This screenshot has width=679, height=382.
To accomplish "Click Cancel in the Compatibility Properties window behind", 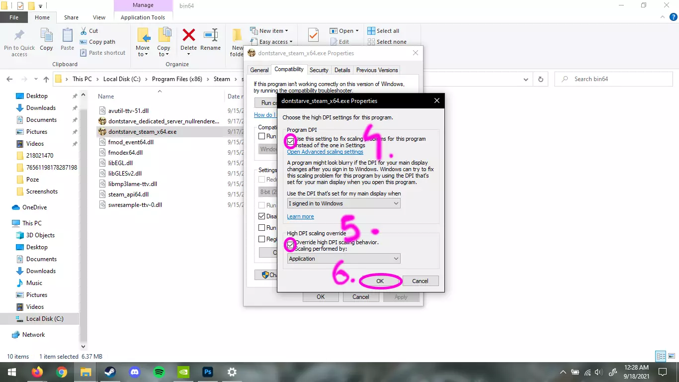I will (x=361, y=297).
